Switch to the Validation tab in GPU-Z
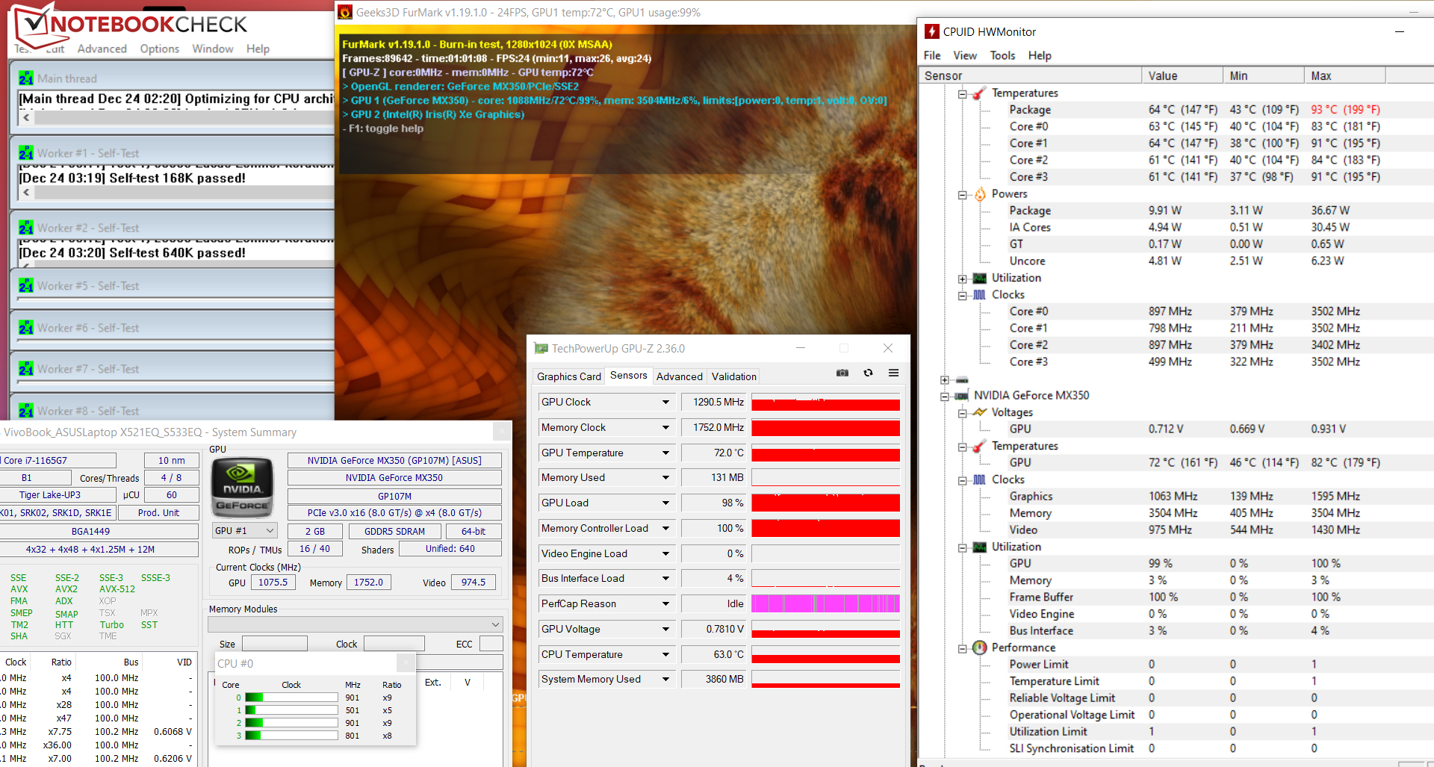 (x=733, y=376)
